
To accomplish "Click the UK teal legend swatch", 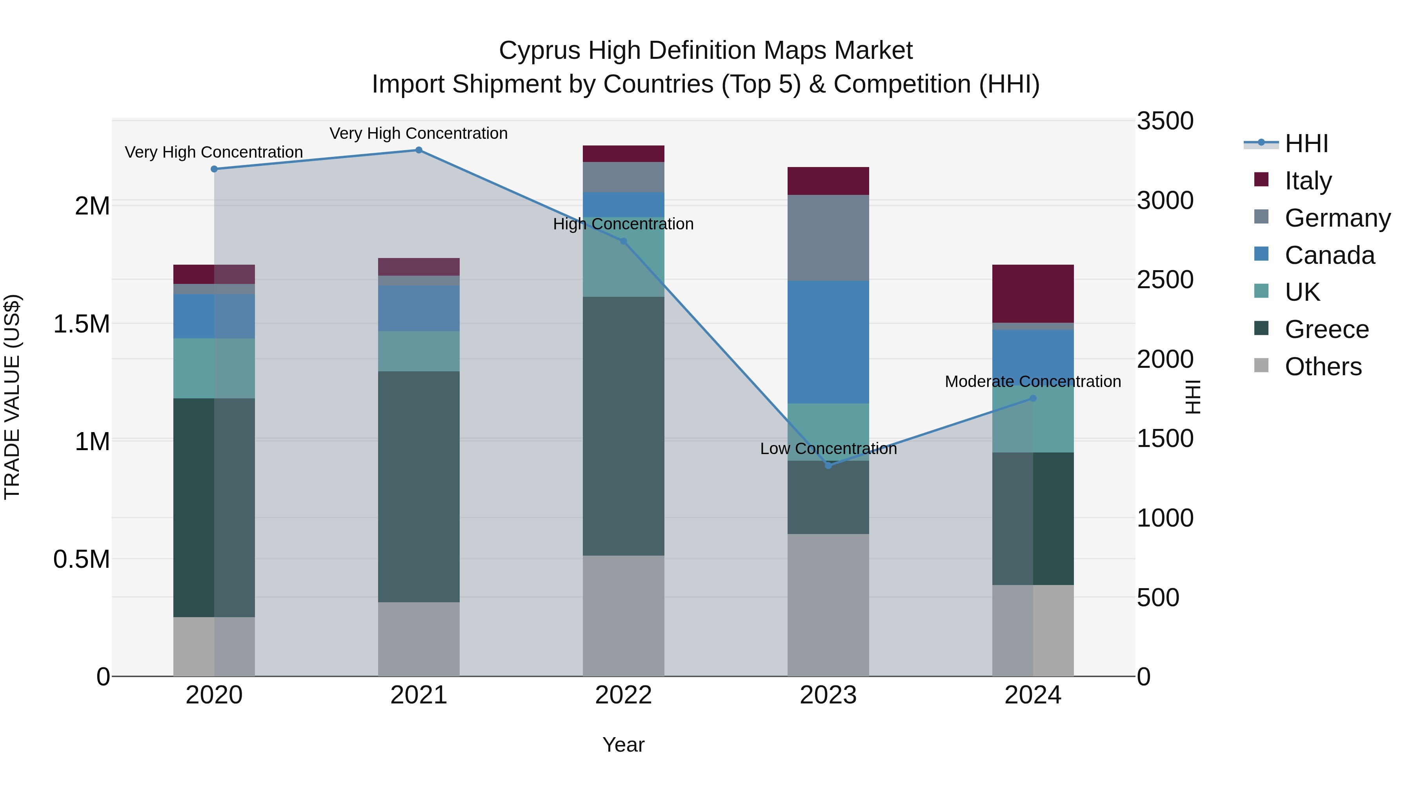I will click(1261, 291).
